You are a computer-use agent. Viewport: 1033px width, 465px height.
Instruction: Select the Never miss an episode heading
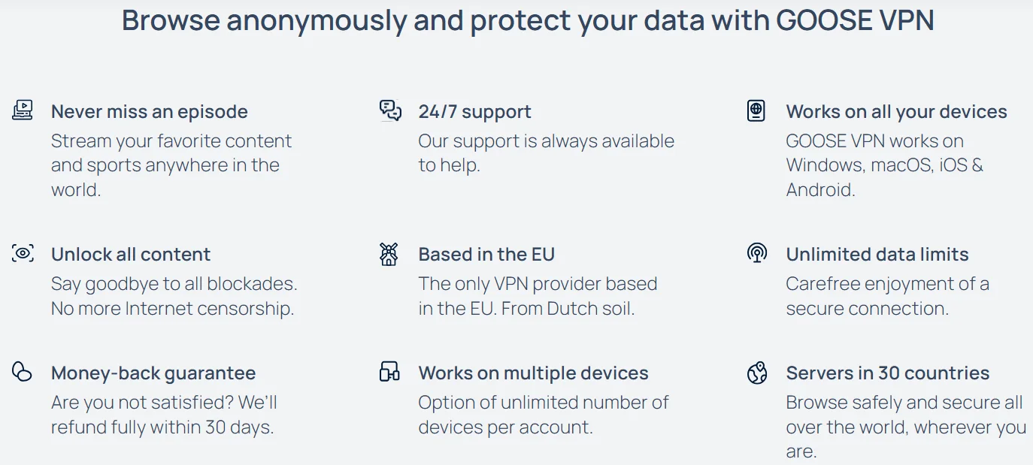tap(150, 112)
